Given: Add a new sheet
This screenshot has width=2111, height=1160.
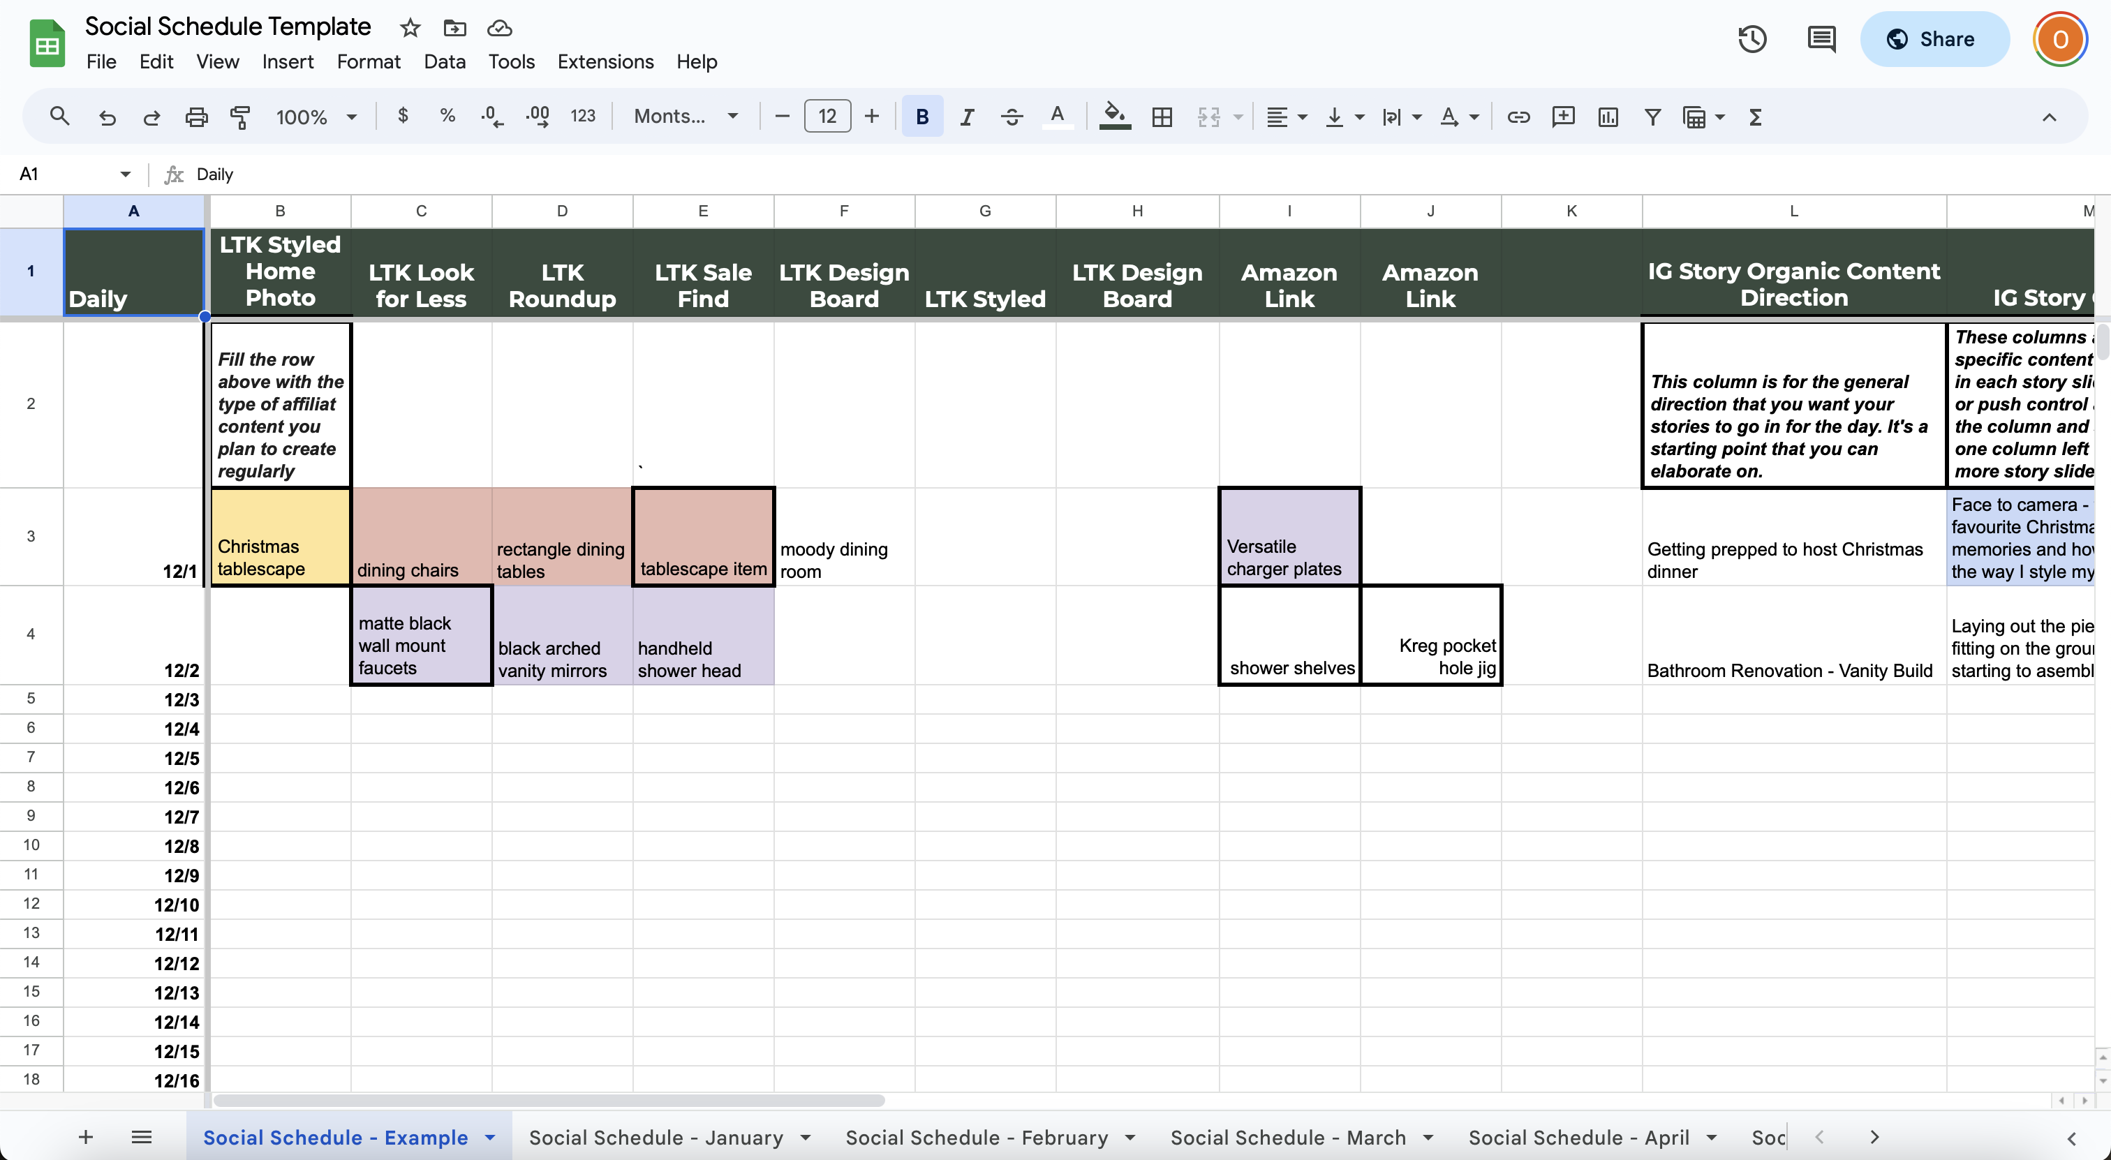Looking at the screenshot, I should tap(85, 1137).
